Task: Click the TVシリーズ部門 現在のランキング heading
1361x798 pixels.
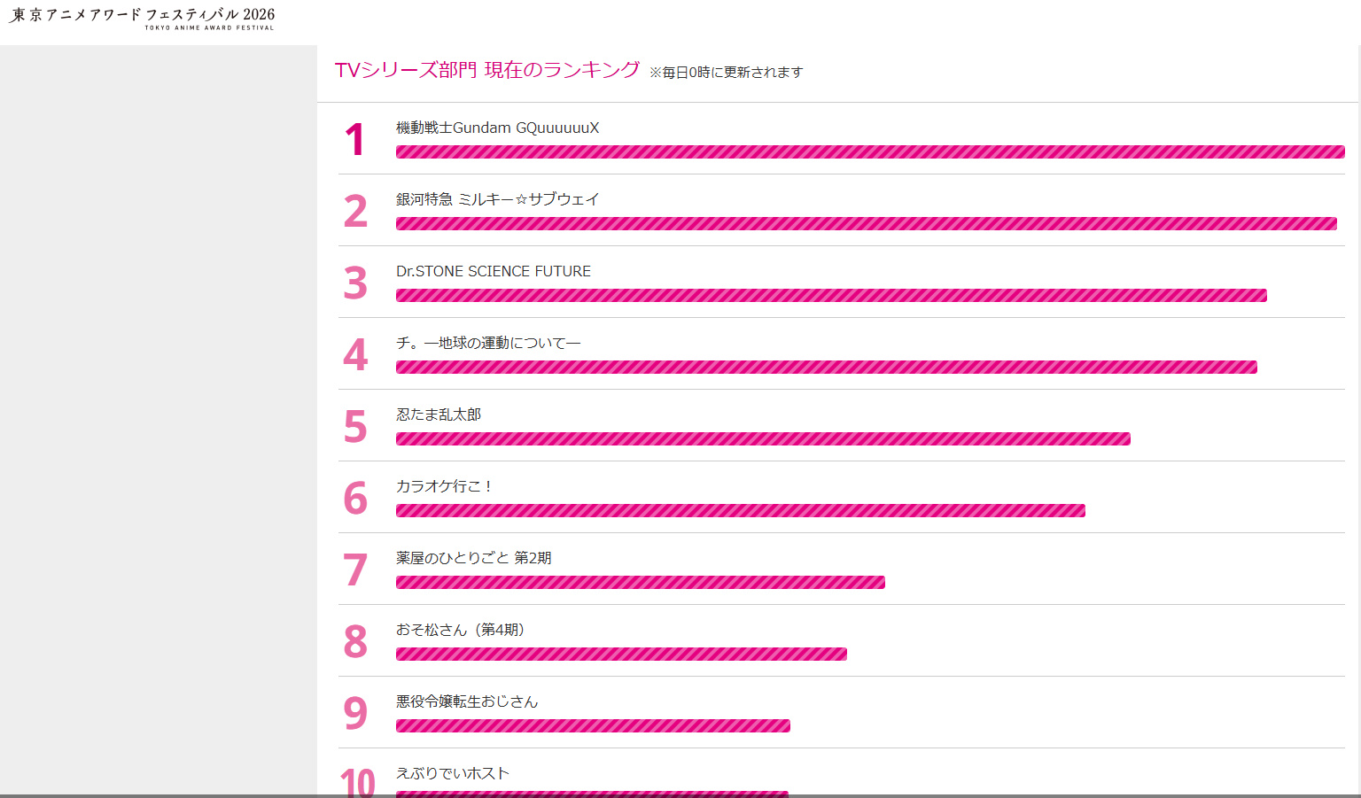Action: 486,70
